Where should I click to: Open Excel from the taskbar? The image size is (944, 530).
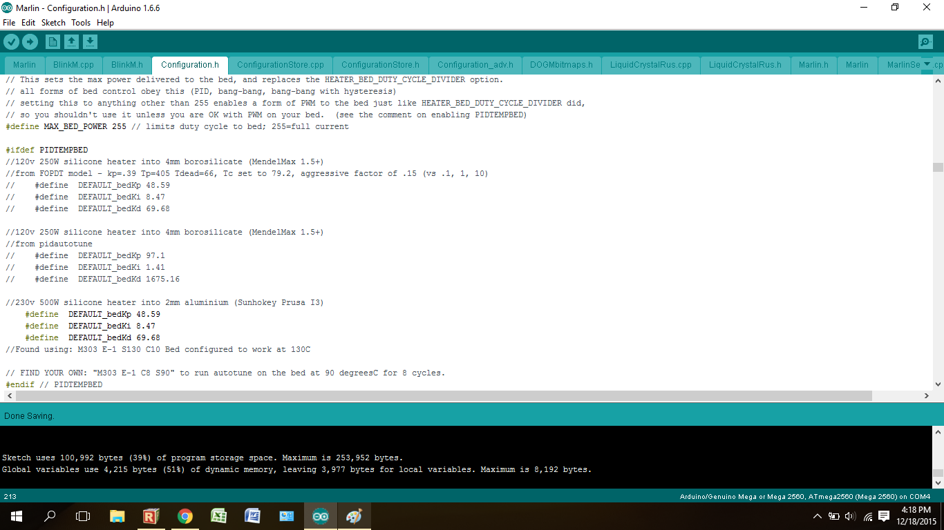(218, 516)
